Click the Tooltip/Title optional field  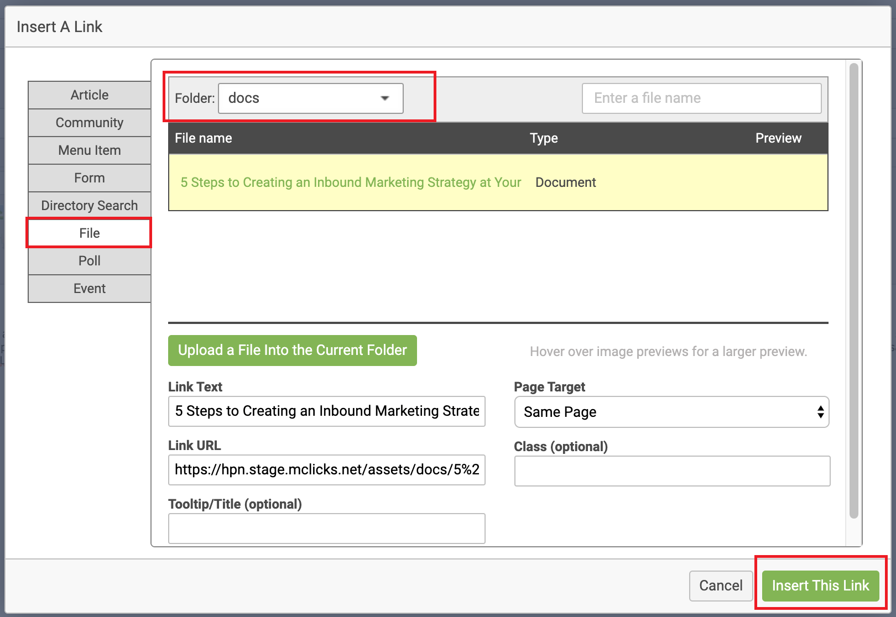[x=327, y=529]
